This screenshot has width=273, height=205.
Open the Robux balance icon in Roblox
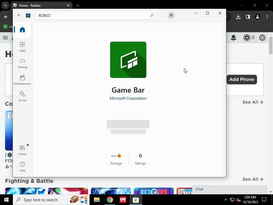247,38
